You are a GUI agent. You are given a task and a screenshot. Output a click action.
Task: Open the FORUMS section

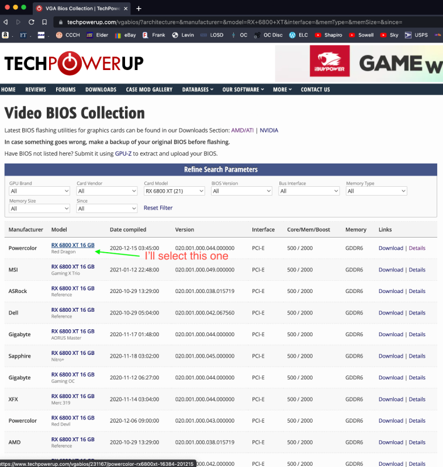tap(65, 89)
